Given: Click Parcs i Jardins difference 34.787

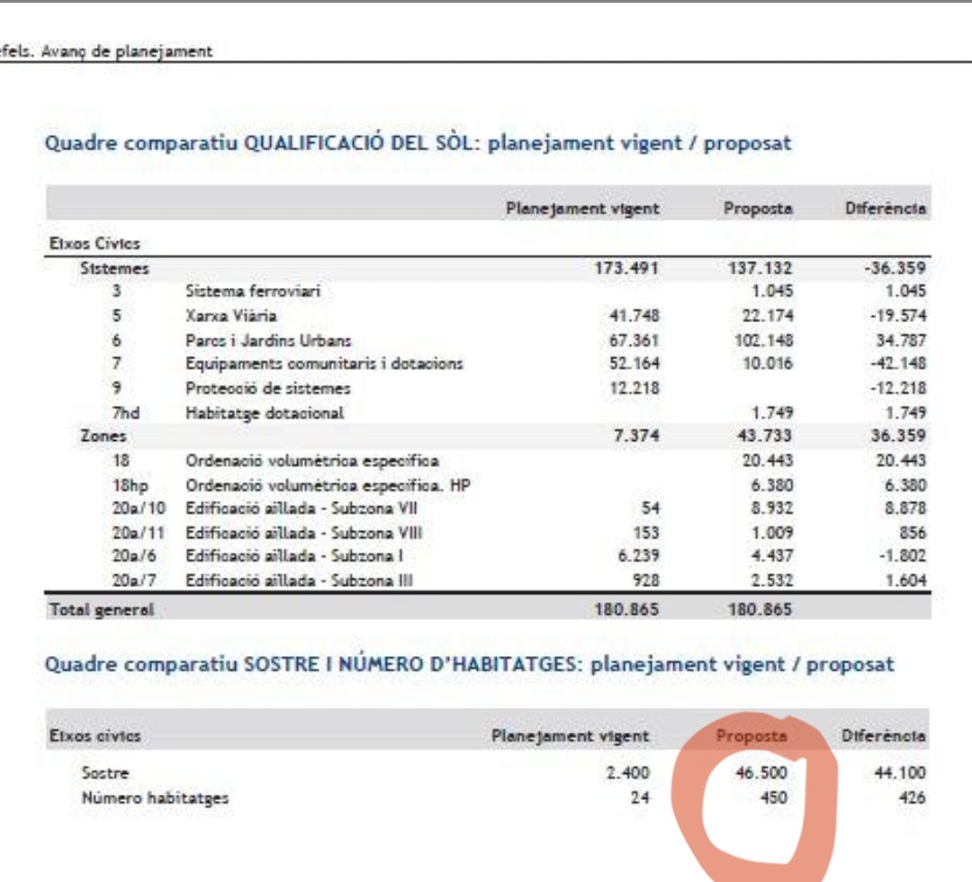Looking at the screenshot, I should pos(901,341).
